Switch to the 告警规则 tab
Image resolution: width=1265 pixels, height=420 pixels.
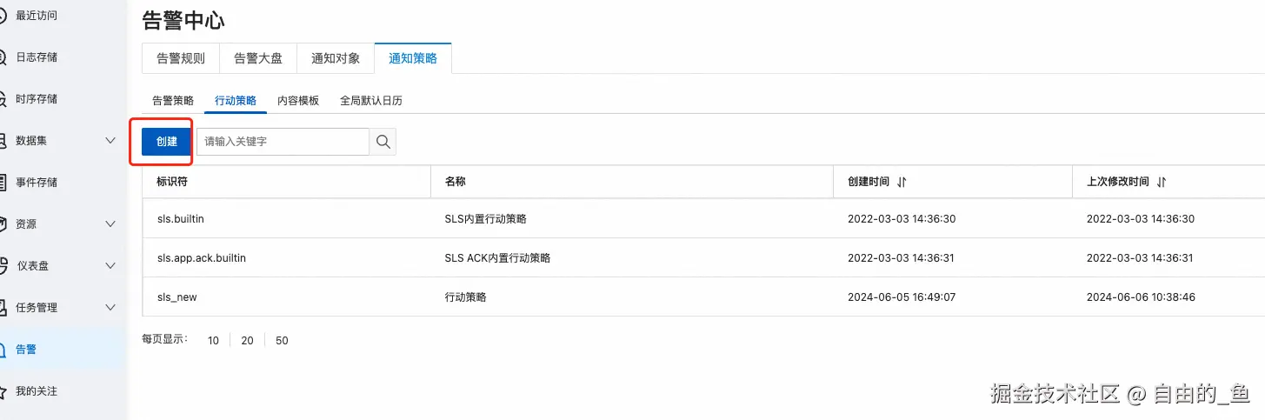pos(180,58)
